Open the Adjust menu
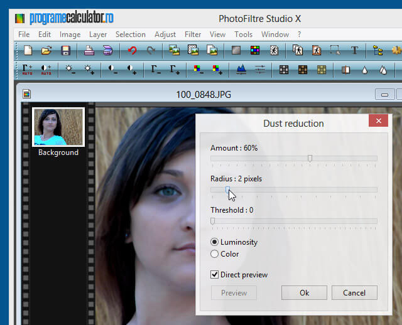Viewport: 402px width, 325px height. (x=165, y=35)
